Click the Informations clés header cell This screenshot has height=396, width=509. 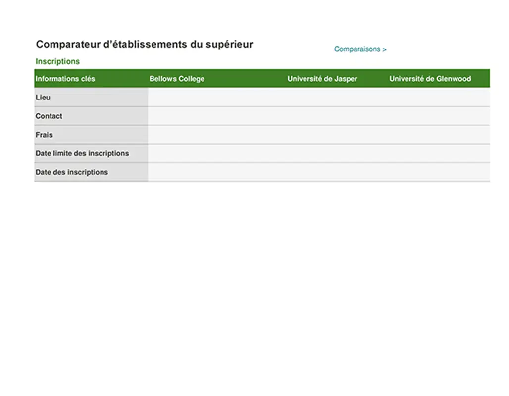pyautogui.click(x=65, y=79)
